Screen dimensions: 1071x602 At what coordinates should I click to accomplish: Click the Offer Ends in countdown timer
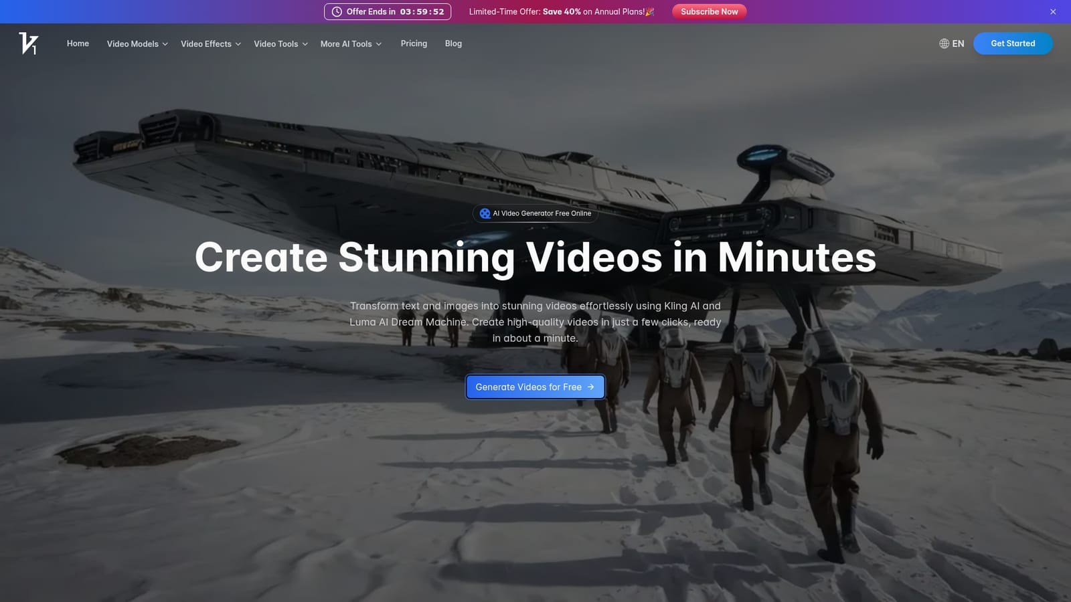click(388, 11)
